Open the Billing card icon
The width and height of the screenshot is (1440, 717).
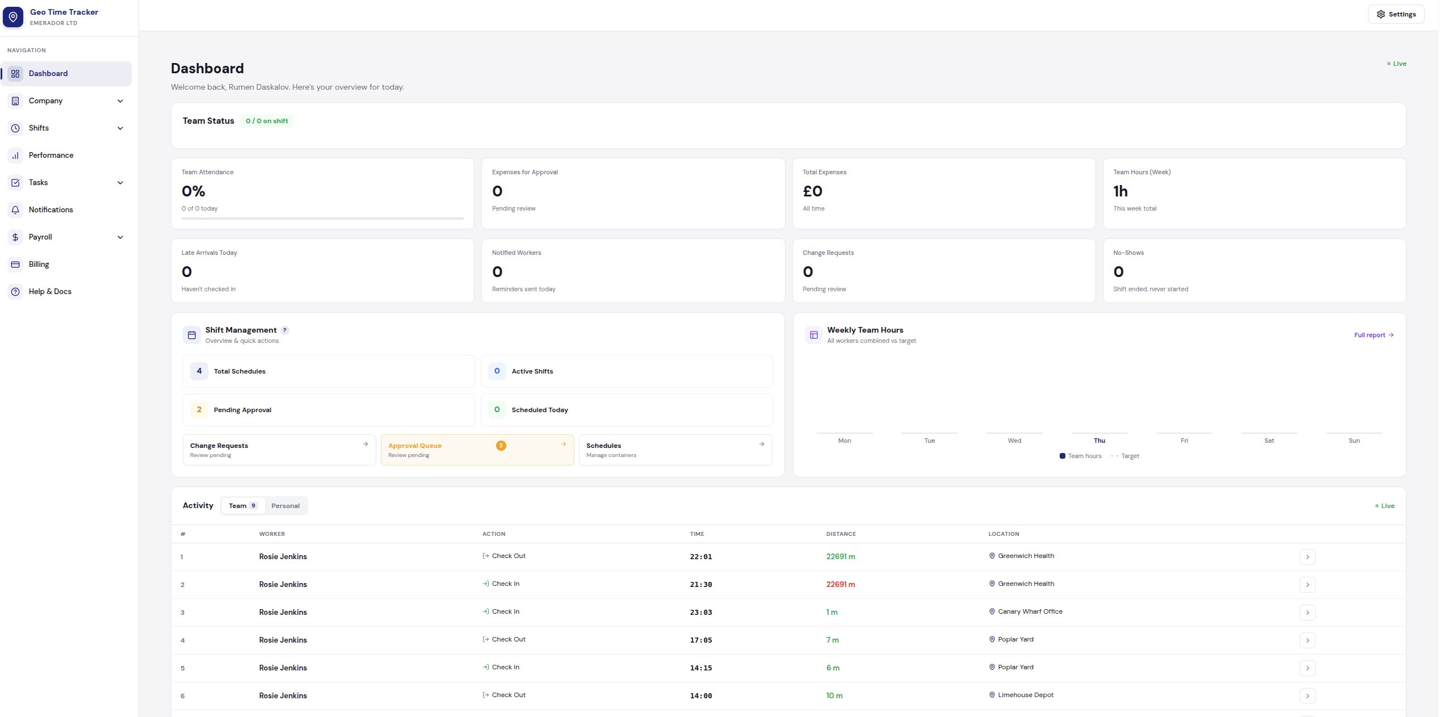15,265
